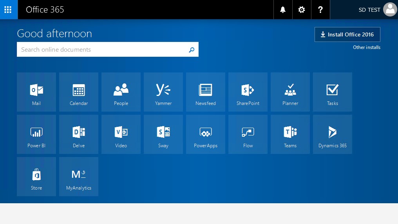Open the Store tile
The image size is (398, 224).
click(36, 177)
